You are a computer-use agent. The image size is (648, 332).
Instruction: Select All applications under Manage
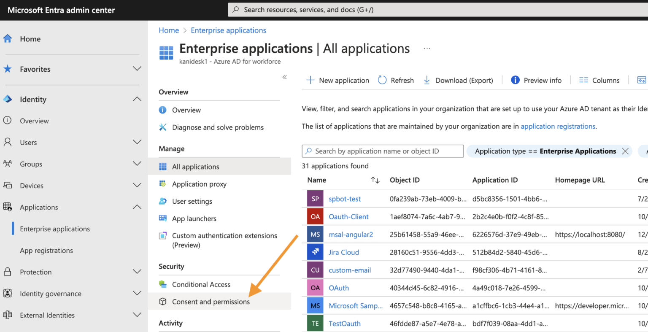click(x=194, y=166)
